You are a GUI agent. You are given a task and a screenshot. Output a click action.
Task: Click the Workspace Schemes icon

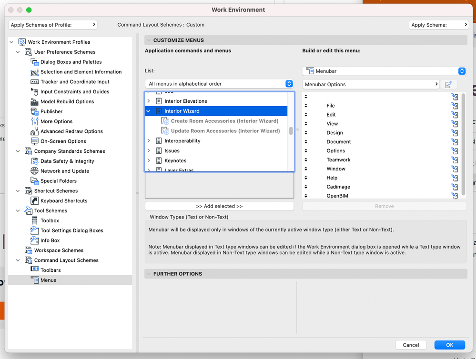click(x=28, y=250)
